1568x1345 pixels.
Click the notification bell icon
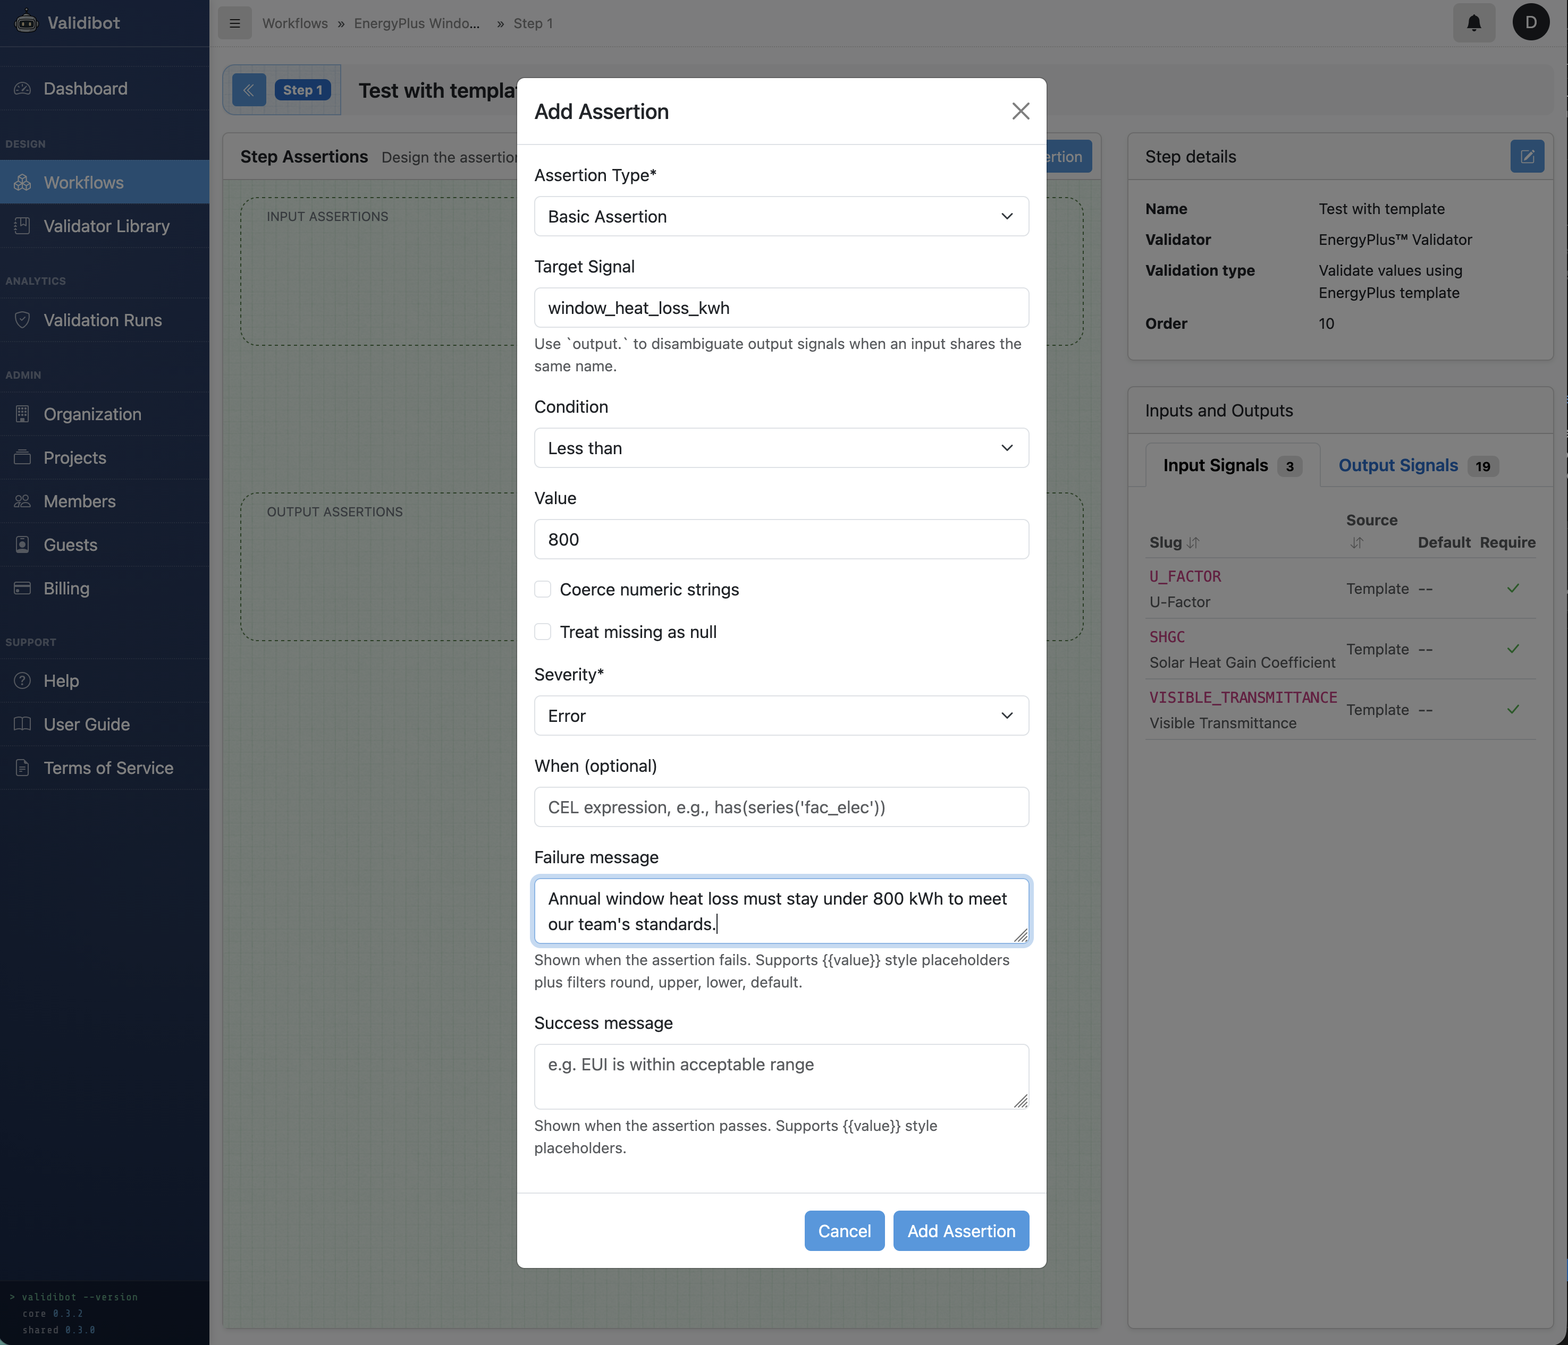(x=1473, y=23)
